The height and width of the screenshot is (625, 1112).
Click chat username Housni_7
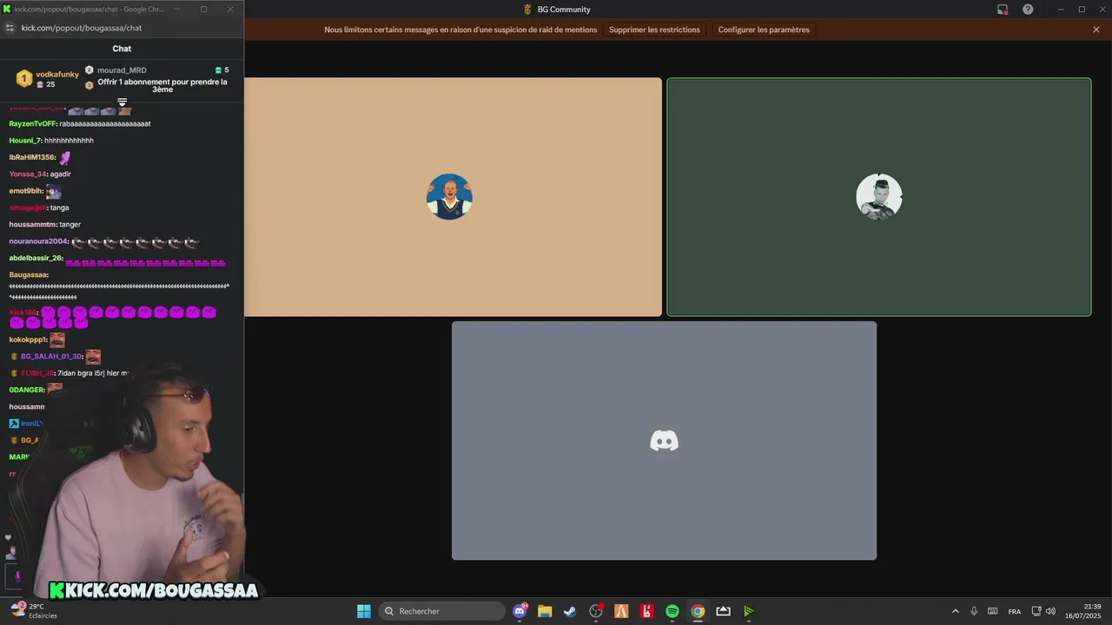pos(25,141)
